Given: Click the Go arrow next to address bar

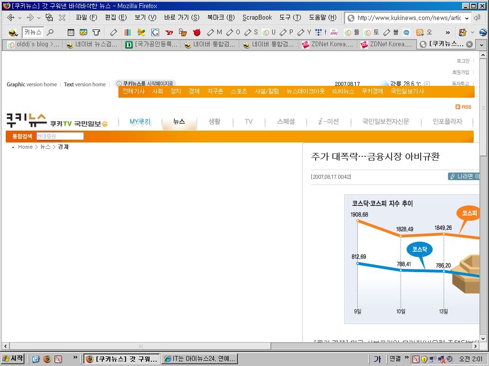Looking at the screenshot, I should (477, 18).
